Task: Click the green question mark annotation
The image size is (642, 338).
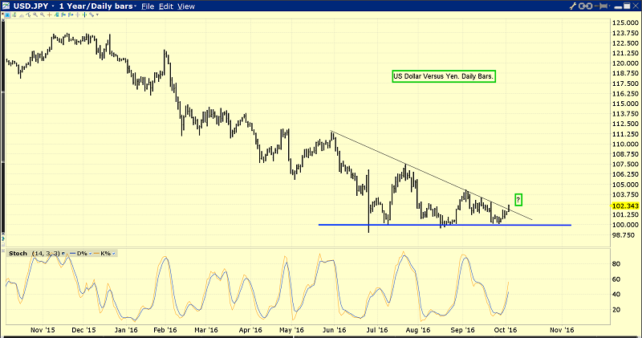Action: [x=518, y=199]
